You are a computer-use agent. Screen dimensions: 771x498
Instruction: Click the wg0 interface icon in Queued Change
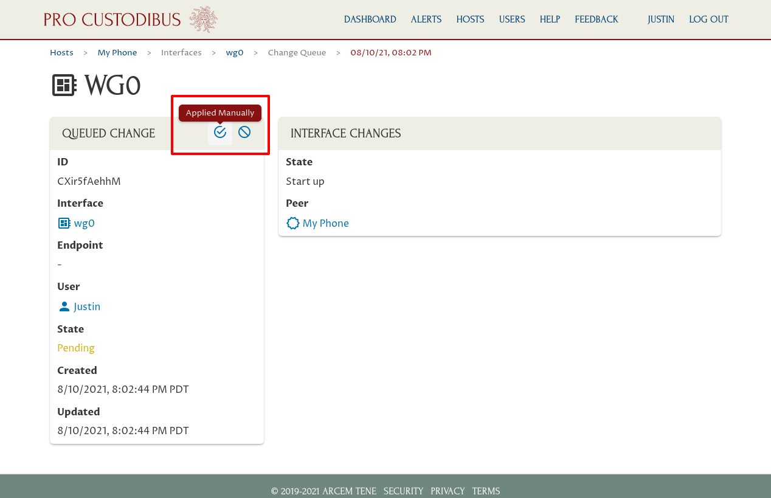pos(64,223)
